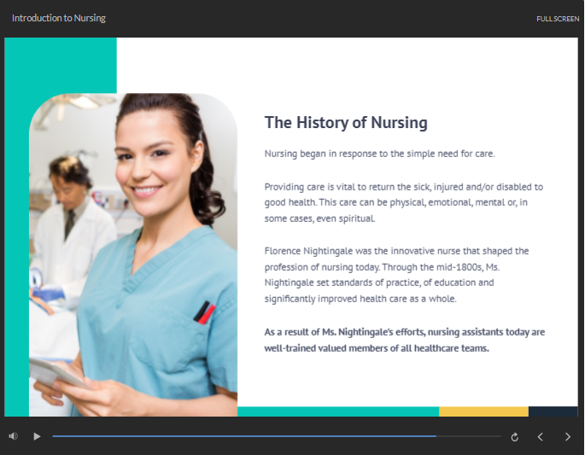Click the paragraph about Florence Nightingale

click(396, 275)
